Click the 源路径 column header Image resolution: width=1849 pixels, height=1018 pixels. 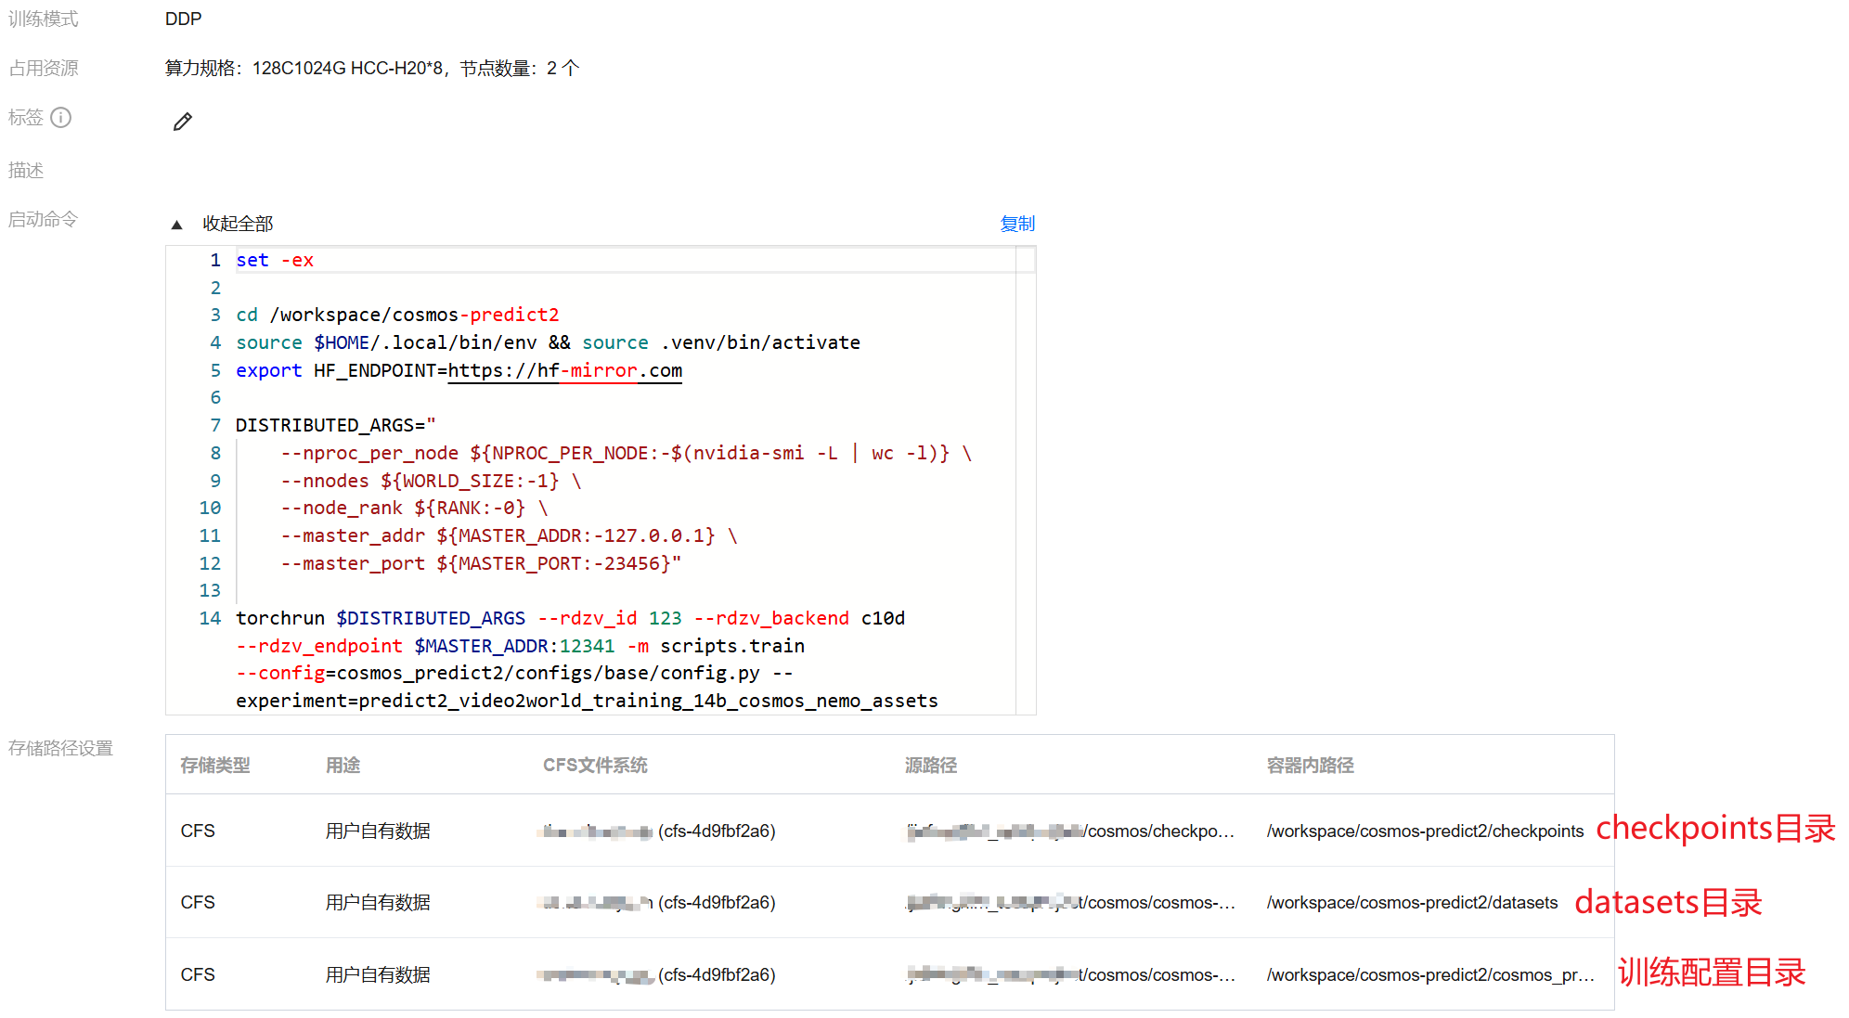pyautogui.click(x=930, y=766)
